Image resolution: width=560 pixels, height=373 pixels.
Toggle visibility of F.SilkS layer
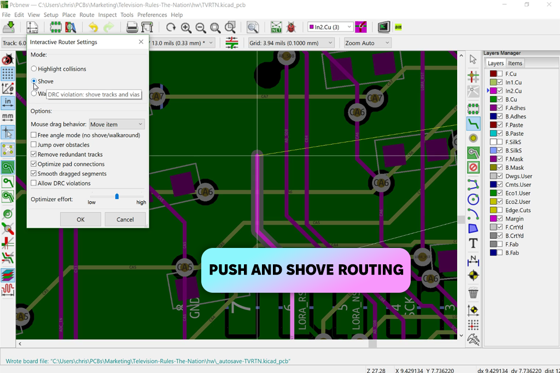500,142
